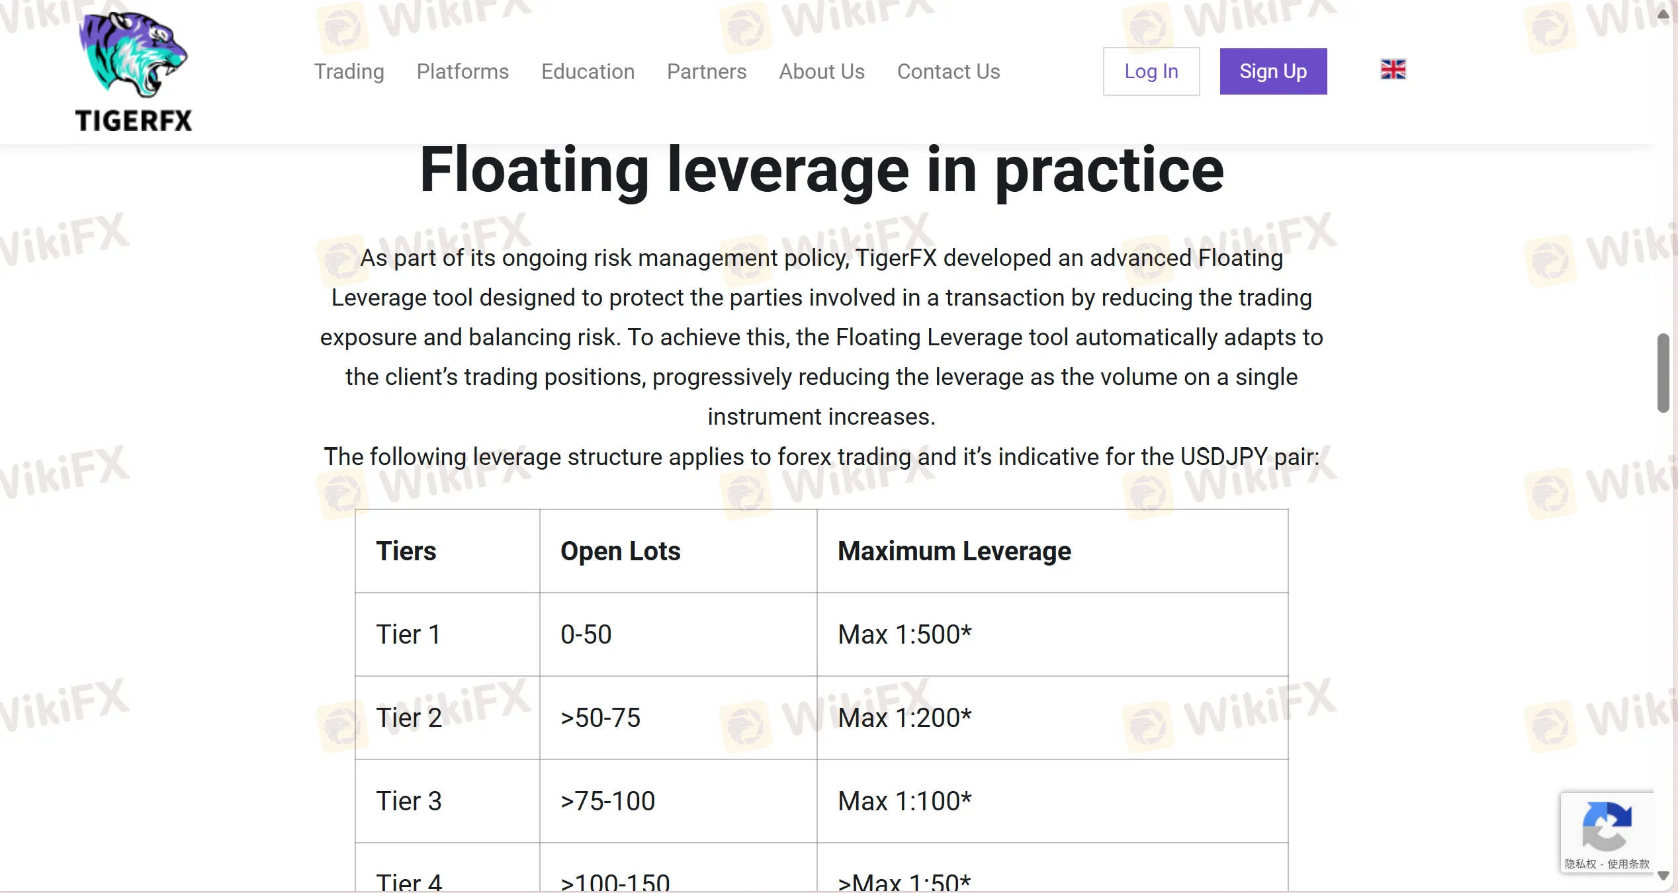The width and height of the screenshot is (1678, 893).
Task: Select Partners in the navigation bar
Action: click(706, 71)
